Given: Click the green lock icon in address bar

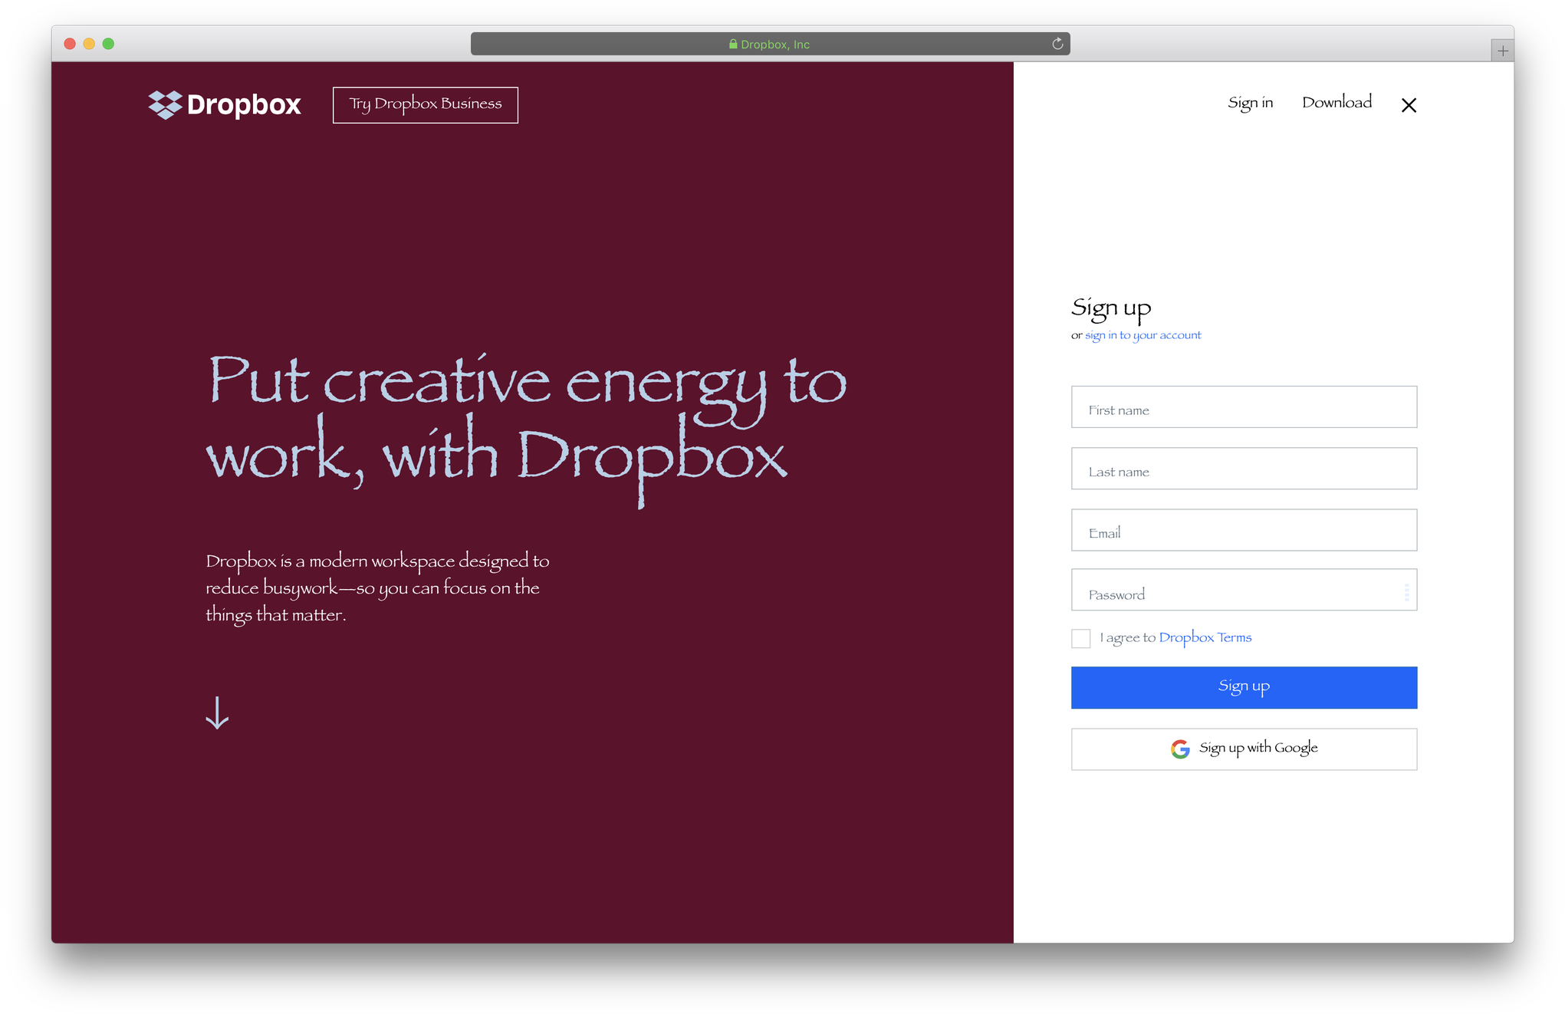Looking at the screenshot, I should pyautogui.click(x=733, y=44).
